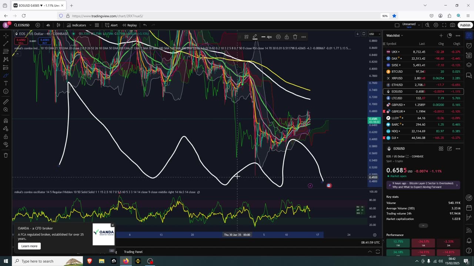Open the watchlist three-dot menu
The width and height of the screenshot is (474, 266).
[x=458, y=35]
